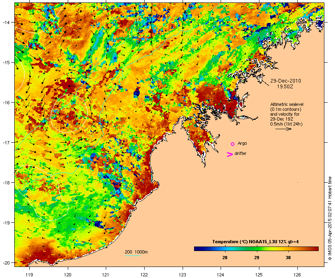
Task: Click the '19:50Z' time label
Action: click(285, 87)
